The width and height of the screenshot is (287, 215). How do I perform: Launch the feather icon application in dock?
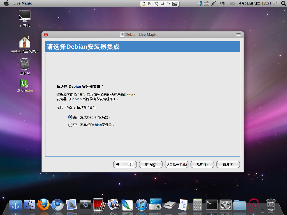[x=127, y=204]
